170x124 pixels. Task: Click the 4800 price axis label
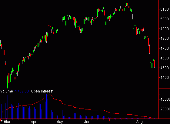click(x=165, y=39)
